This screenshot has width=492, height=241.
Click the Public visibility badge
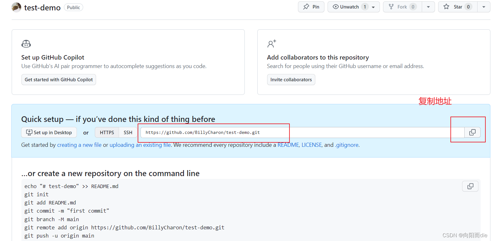point(73,7)
